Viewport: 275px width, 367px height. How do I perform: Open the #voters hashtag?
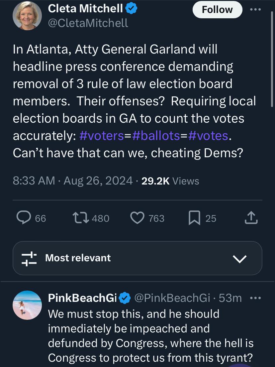[102, 136]
